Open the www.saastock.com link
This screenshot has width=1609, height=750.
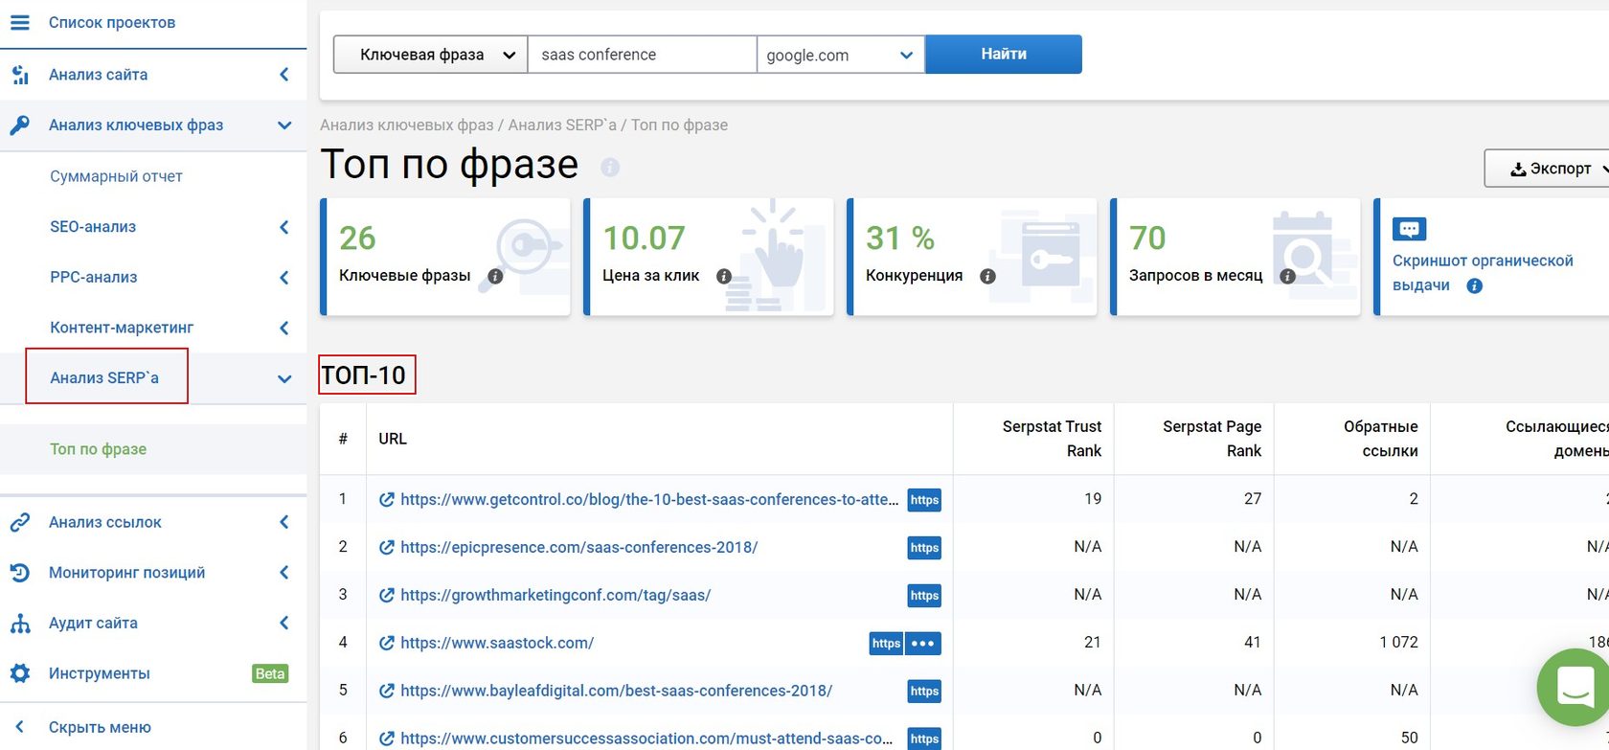pyautogui.click(x=497, y=643)
